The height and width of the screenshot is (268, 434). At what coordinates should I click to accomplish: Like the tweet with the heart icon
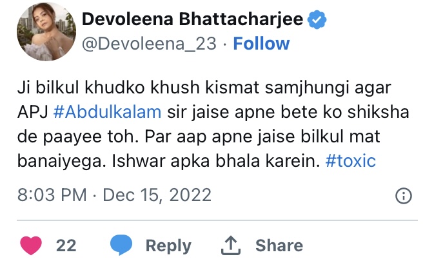[x=32, y=245]
